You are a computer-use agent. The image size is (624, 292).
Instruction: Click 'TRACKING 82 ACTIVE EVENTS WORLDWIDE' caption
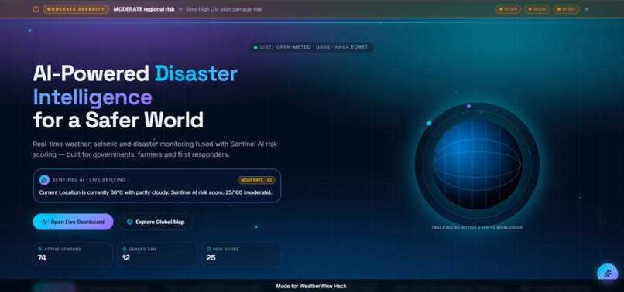[477, 228]
